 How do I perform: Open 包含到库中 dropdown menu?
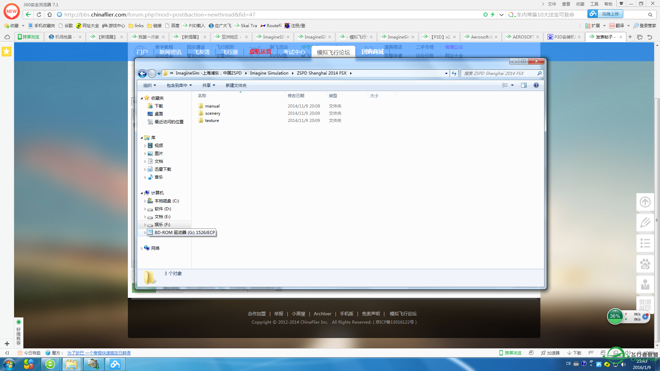179,85
